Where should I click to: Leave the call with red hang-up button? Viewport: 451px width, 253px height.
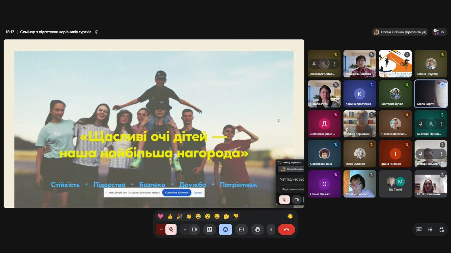tap(286, 229)
